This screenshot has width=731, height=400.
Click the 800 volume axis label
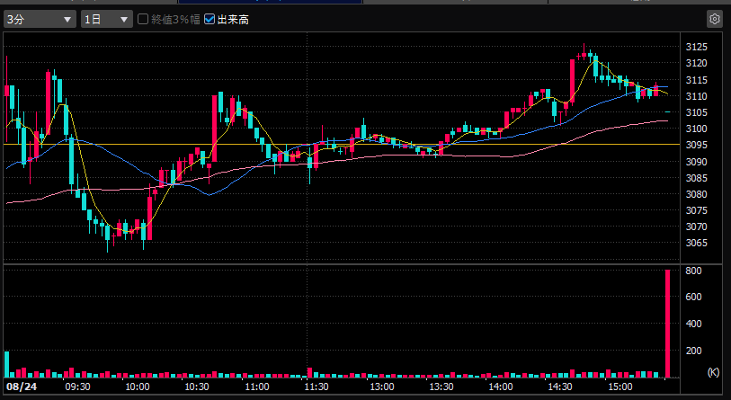point(694,271)
